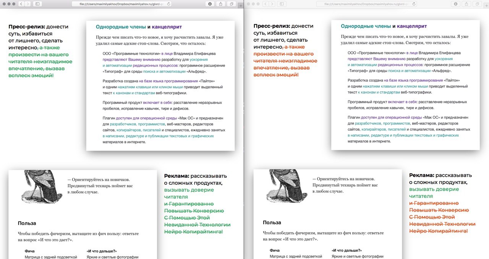Click red struck-through 'Нейро Копирайтинга!' right window
This screenshot has height=259, width=489.
438,231
